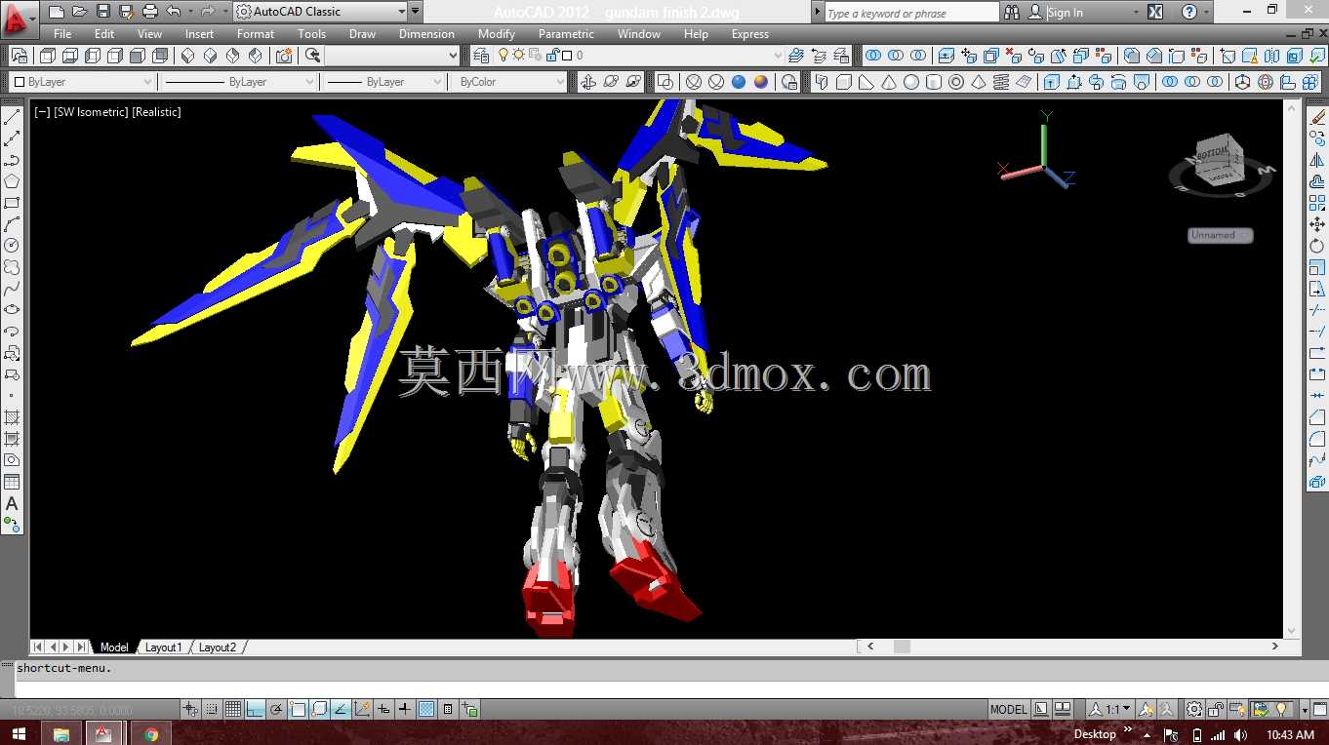Create a new drawing from Quick Access
The width and height of the screenshot is (1329, 745).
click(57, 12)
